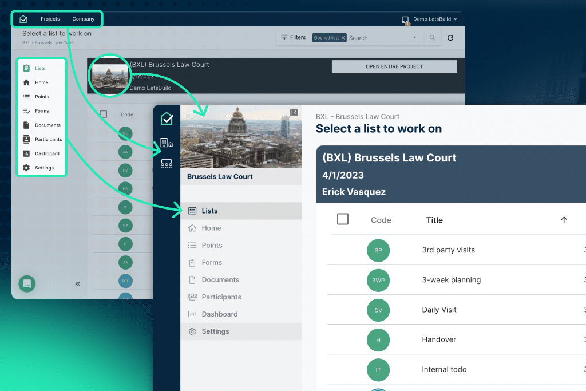Viewport: 586px width, 391px height.
Task: Click the people group icon in dark sidebar
Action: click(x=167, y=164)
